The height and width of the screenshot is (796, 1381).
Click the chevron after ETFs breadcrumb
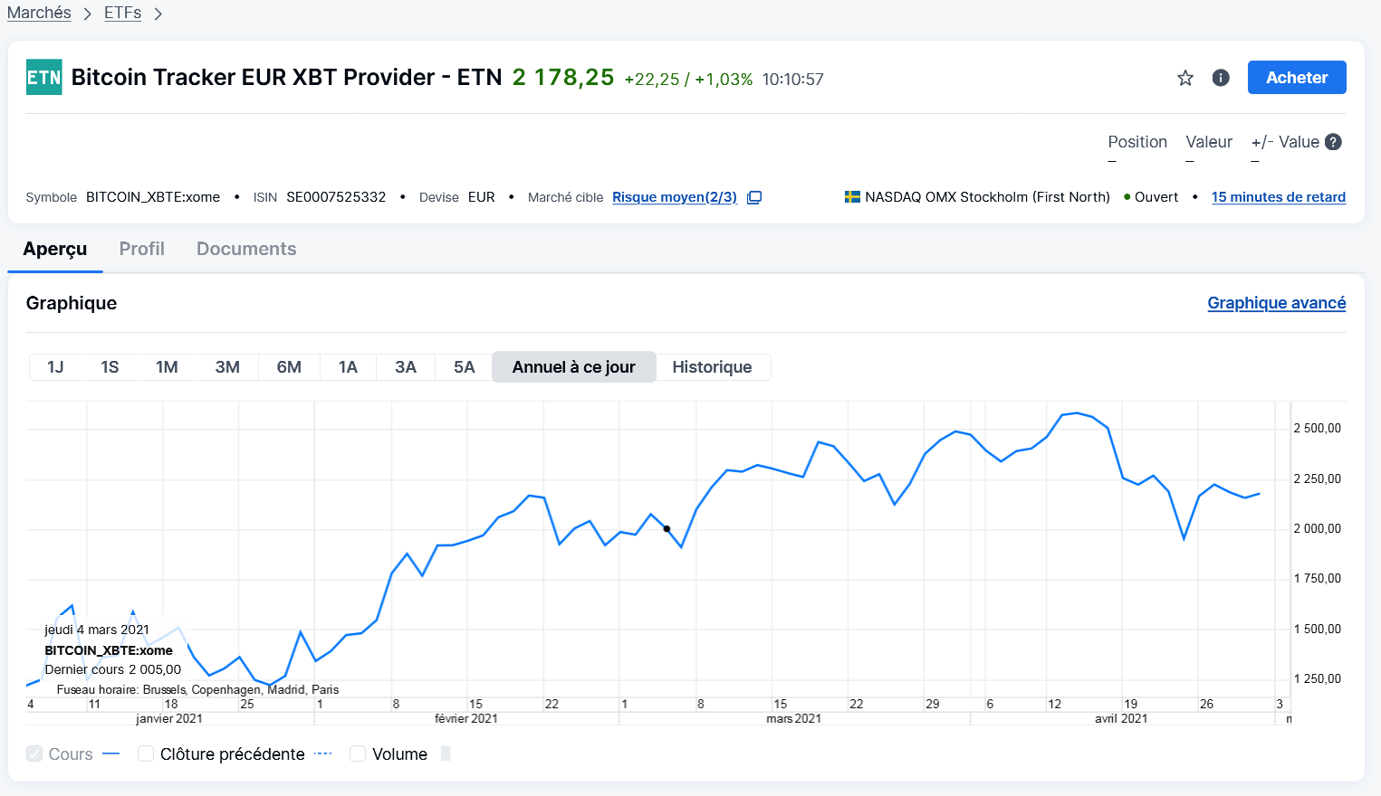(158, 14)
